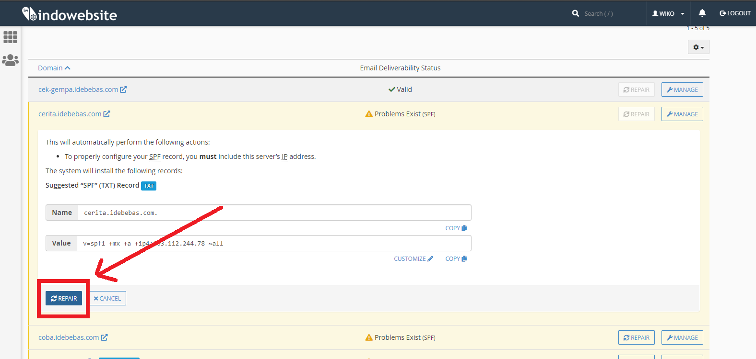Click REPAIR for coba.idebebas.com
Screen dimensions: 756x359
pyautogui.click(x=636, y=337)
